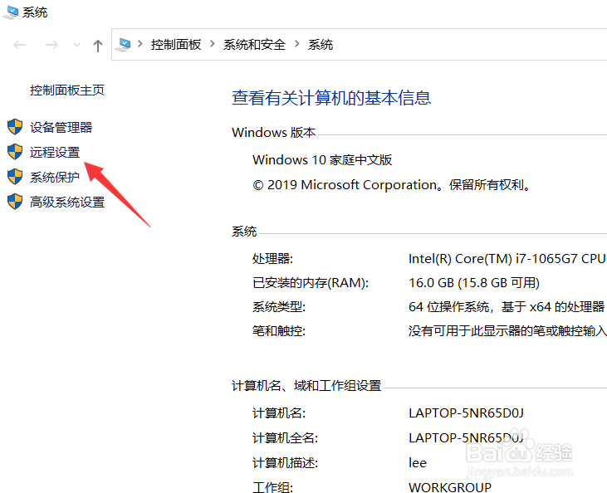Screen dimensions: 607x493
Task: Click the computer icon in address bar
Action: pyautogui.click(x=124, y=45)
